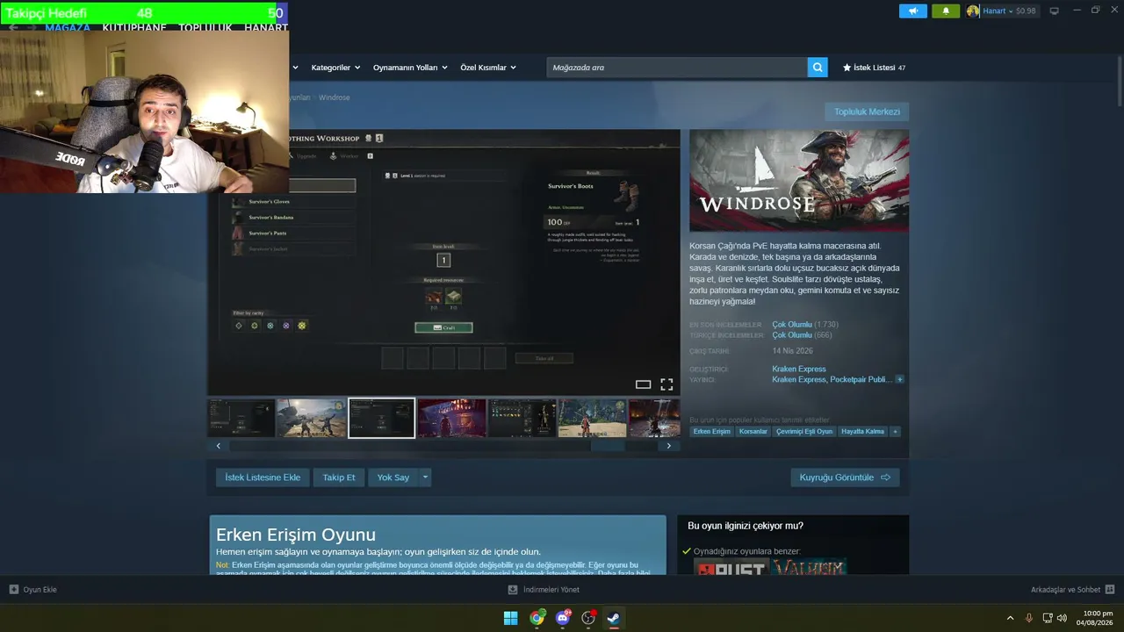Click the Hanart profile avatar
The height and width of the screenshot is (632, 1124).
click(x=973, y=11)
